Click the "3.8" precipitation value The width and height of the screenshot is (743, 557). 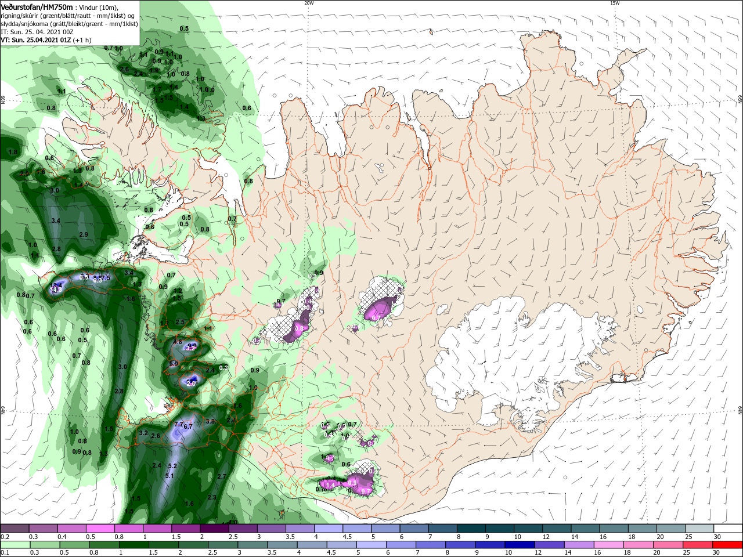(x=210, y=421)
